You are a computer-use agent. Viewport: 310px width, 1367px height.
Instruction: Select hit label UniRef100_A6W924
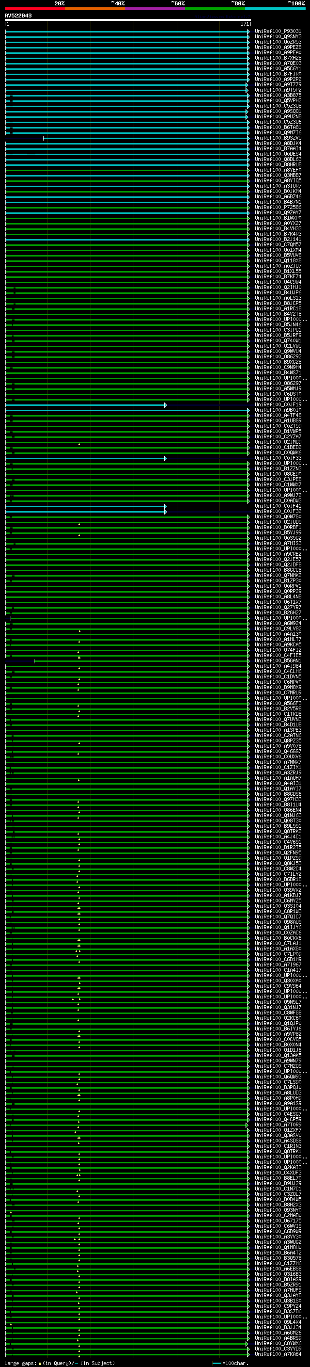[x=278, y=624]
